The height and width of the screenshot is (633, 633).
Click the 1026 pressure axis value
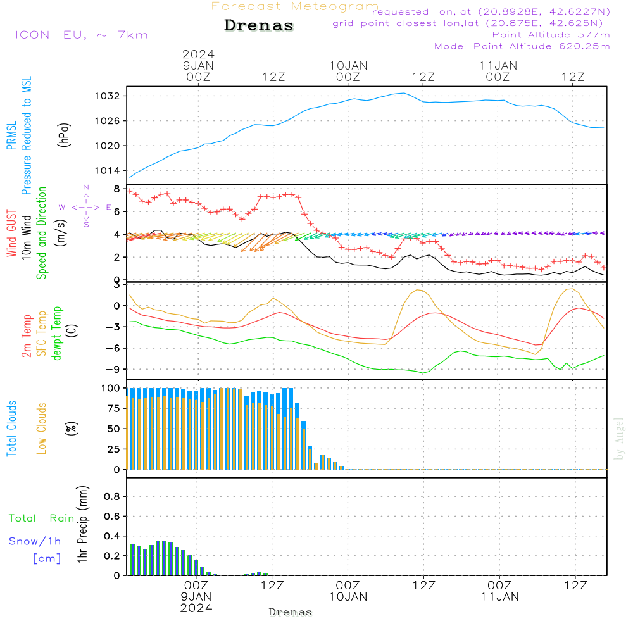tap(108, 121)
